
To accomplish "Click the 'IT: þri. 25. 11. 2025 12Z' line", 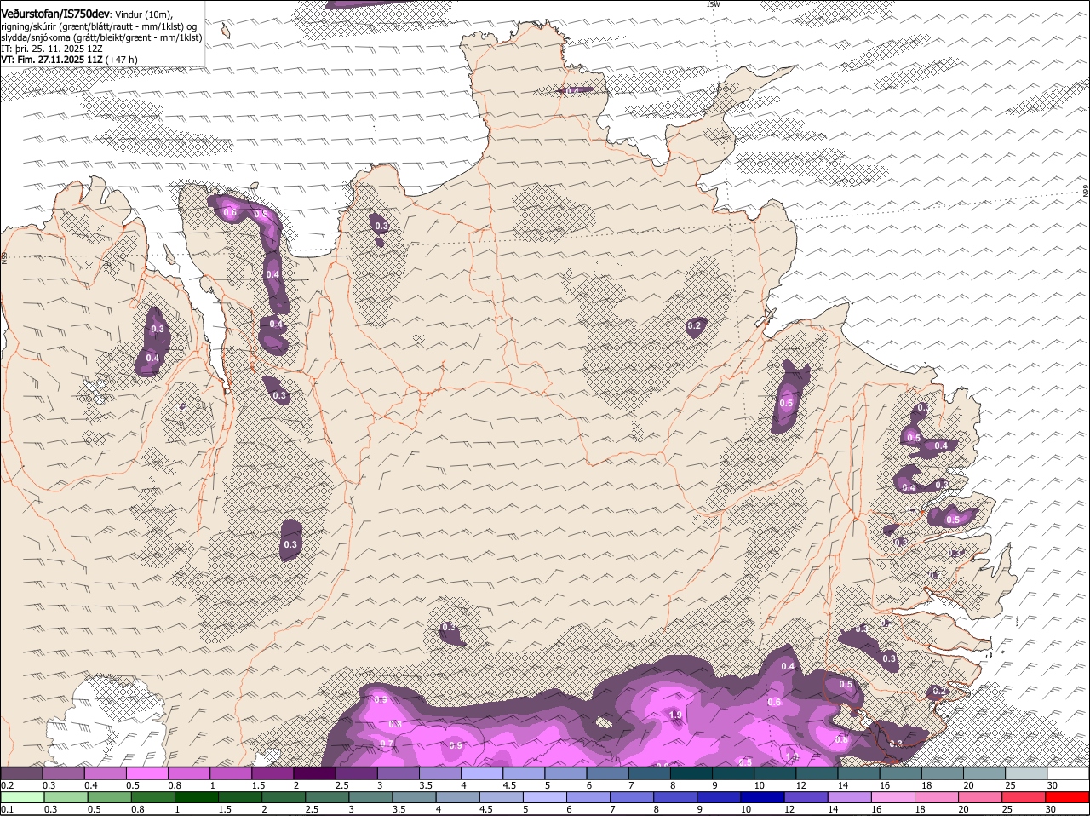I will click(52, 49).
